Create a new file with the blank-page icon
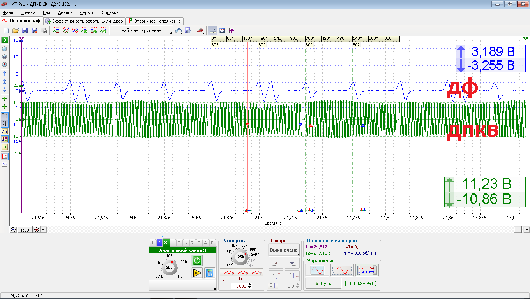This screenshot has width=530, height=299. tap(6, 30)
